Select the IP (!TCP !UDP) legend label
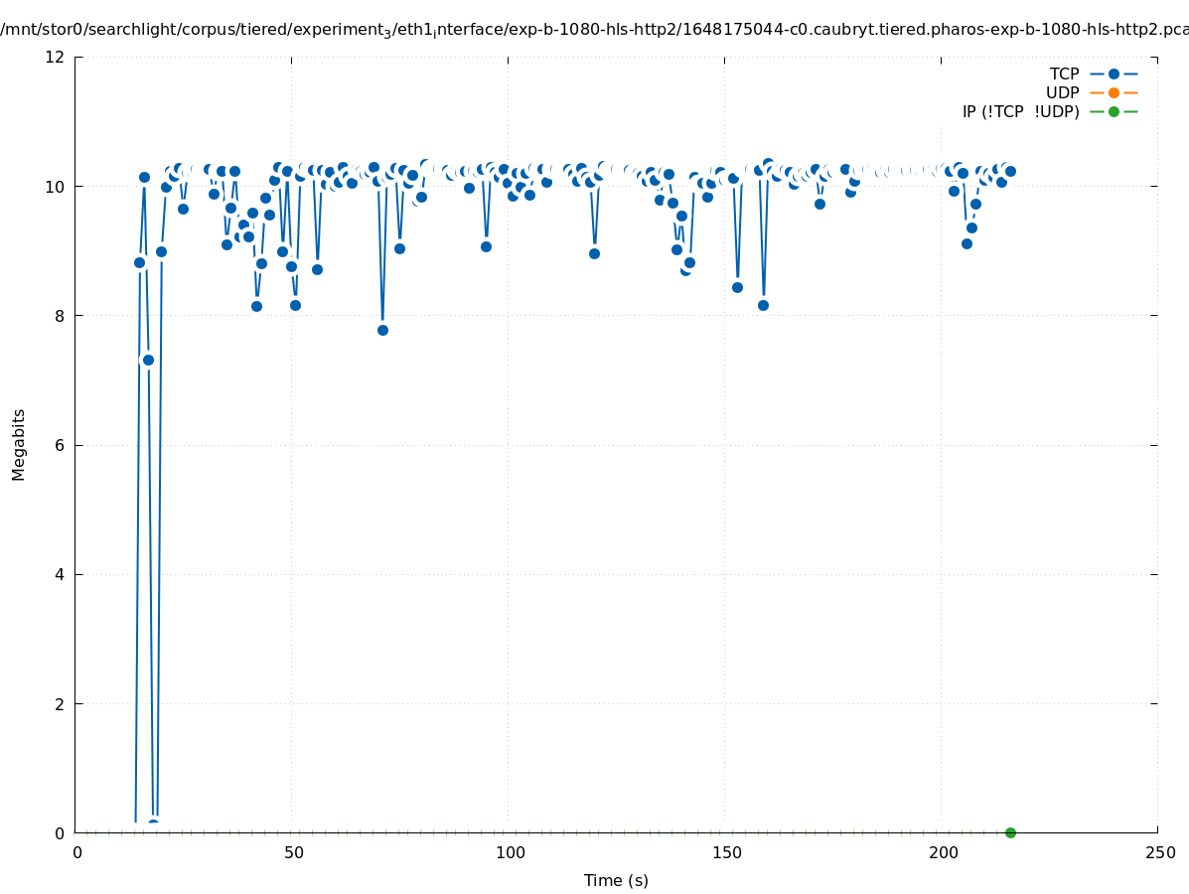Image resolution: width=1189 pixels, height=894 pixels. [1020, 111]
